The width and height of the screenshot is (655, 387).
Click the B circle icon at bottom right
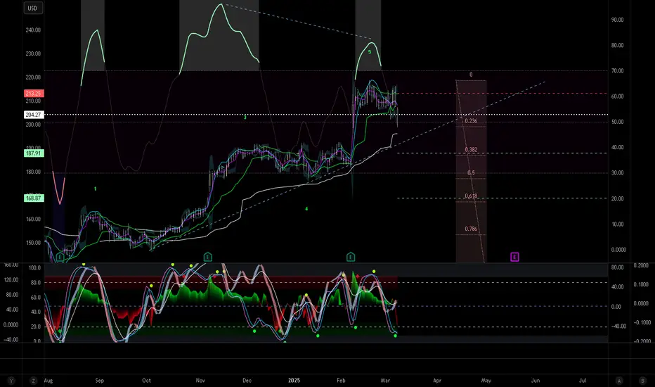click(642, 381)
